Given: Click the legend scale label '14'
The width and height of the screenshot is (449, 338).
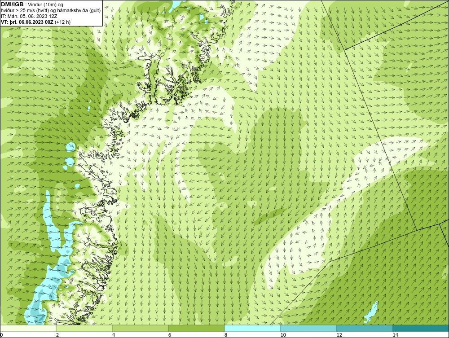Looking at the screenshot, I should 396,335.
